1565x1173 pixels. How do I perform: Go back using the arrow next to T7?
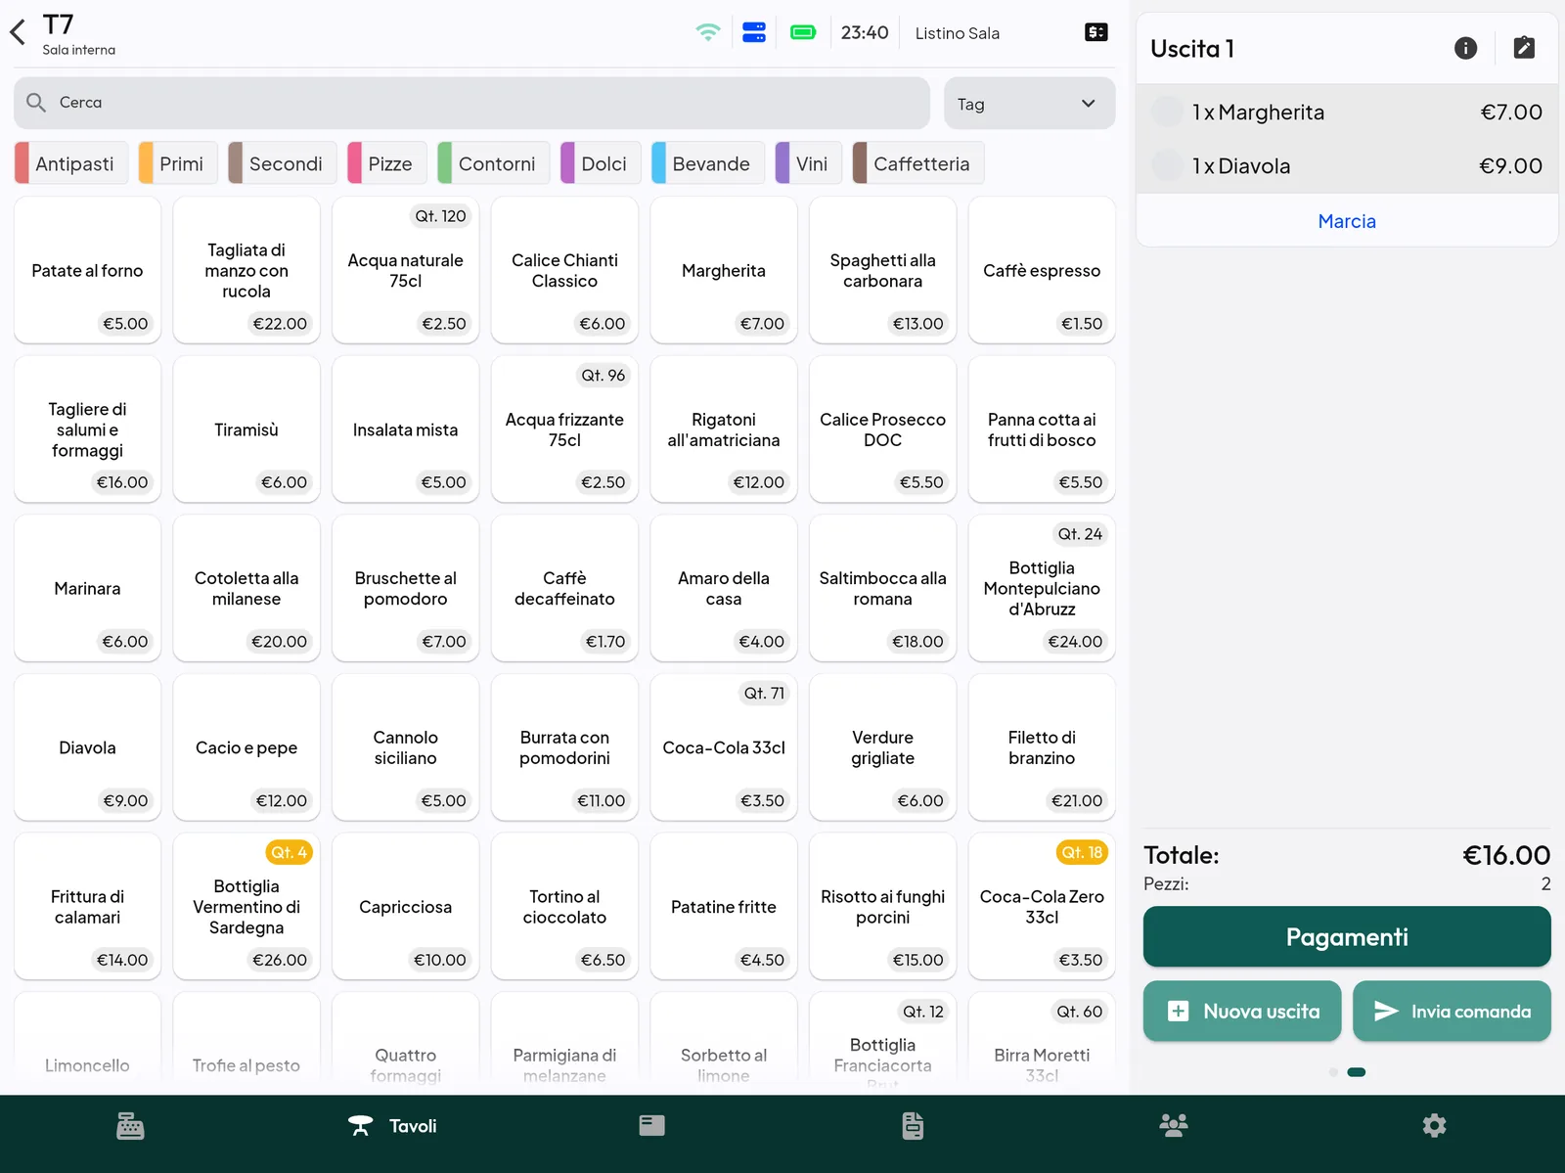click(18, 33)
